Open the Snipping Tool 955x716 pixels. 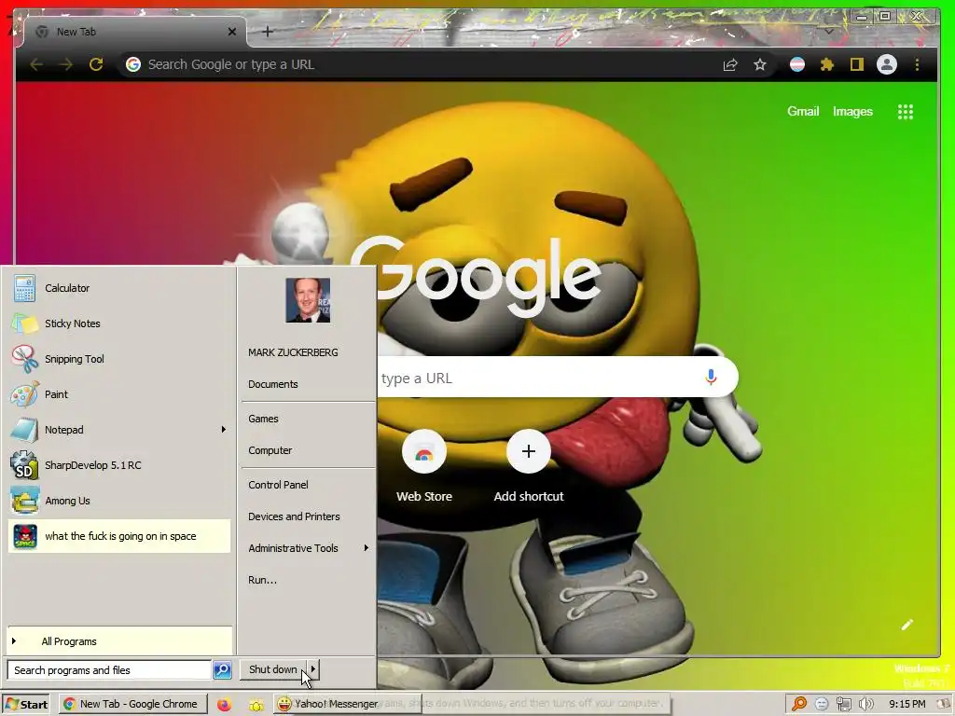point(119,359)
